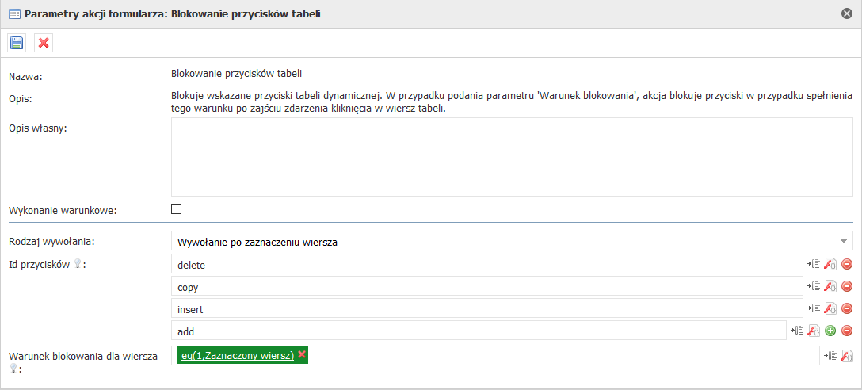Click the 'insert' button id input field
The width and height of the screenshot is (862, 390).
click(x=486, y=308)
